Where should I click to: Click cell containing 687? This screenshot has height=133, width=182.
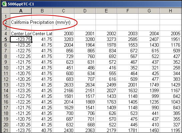63,119
